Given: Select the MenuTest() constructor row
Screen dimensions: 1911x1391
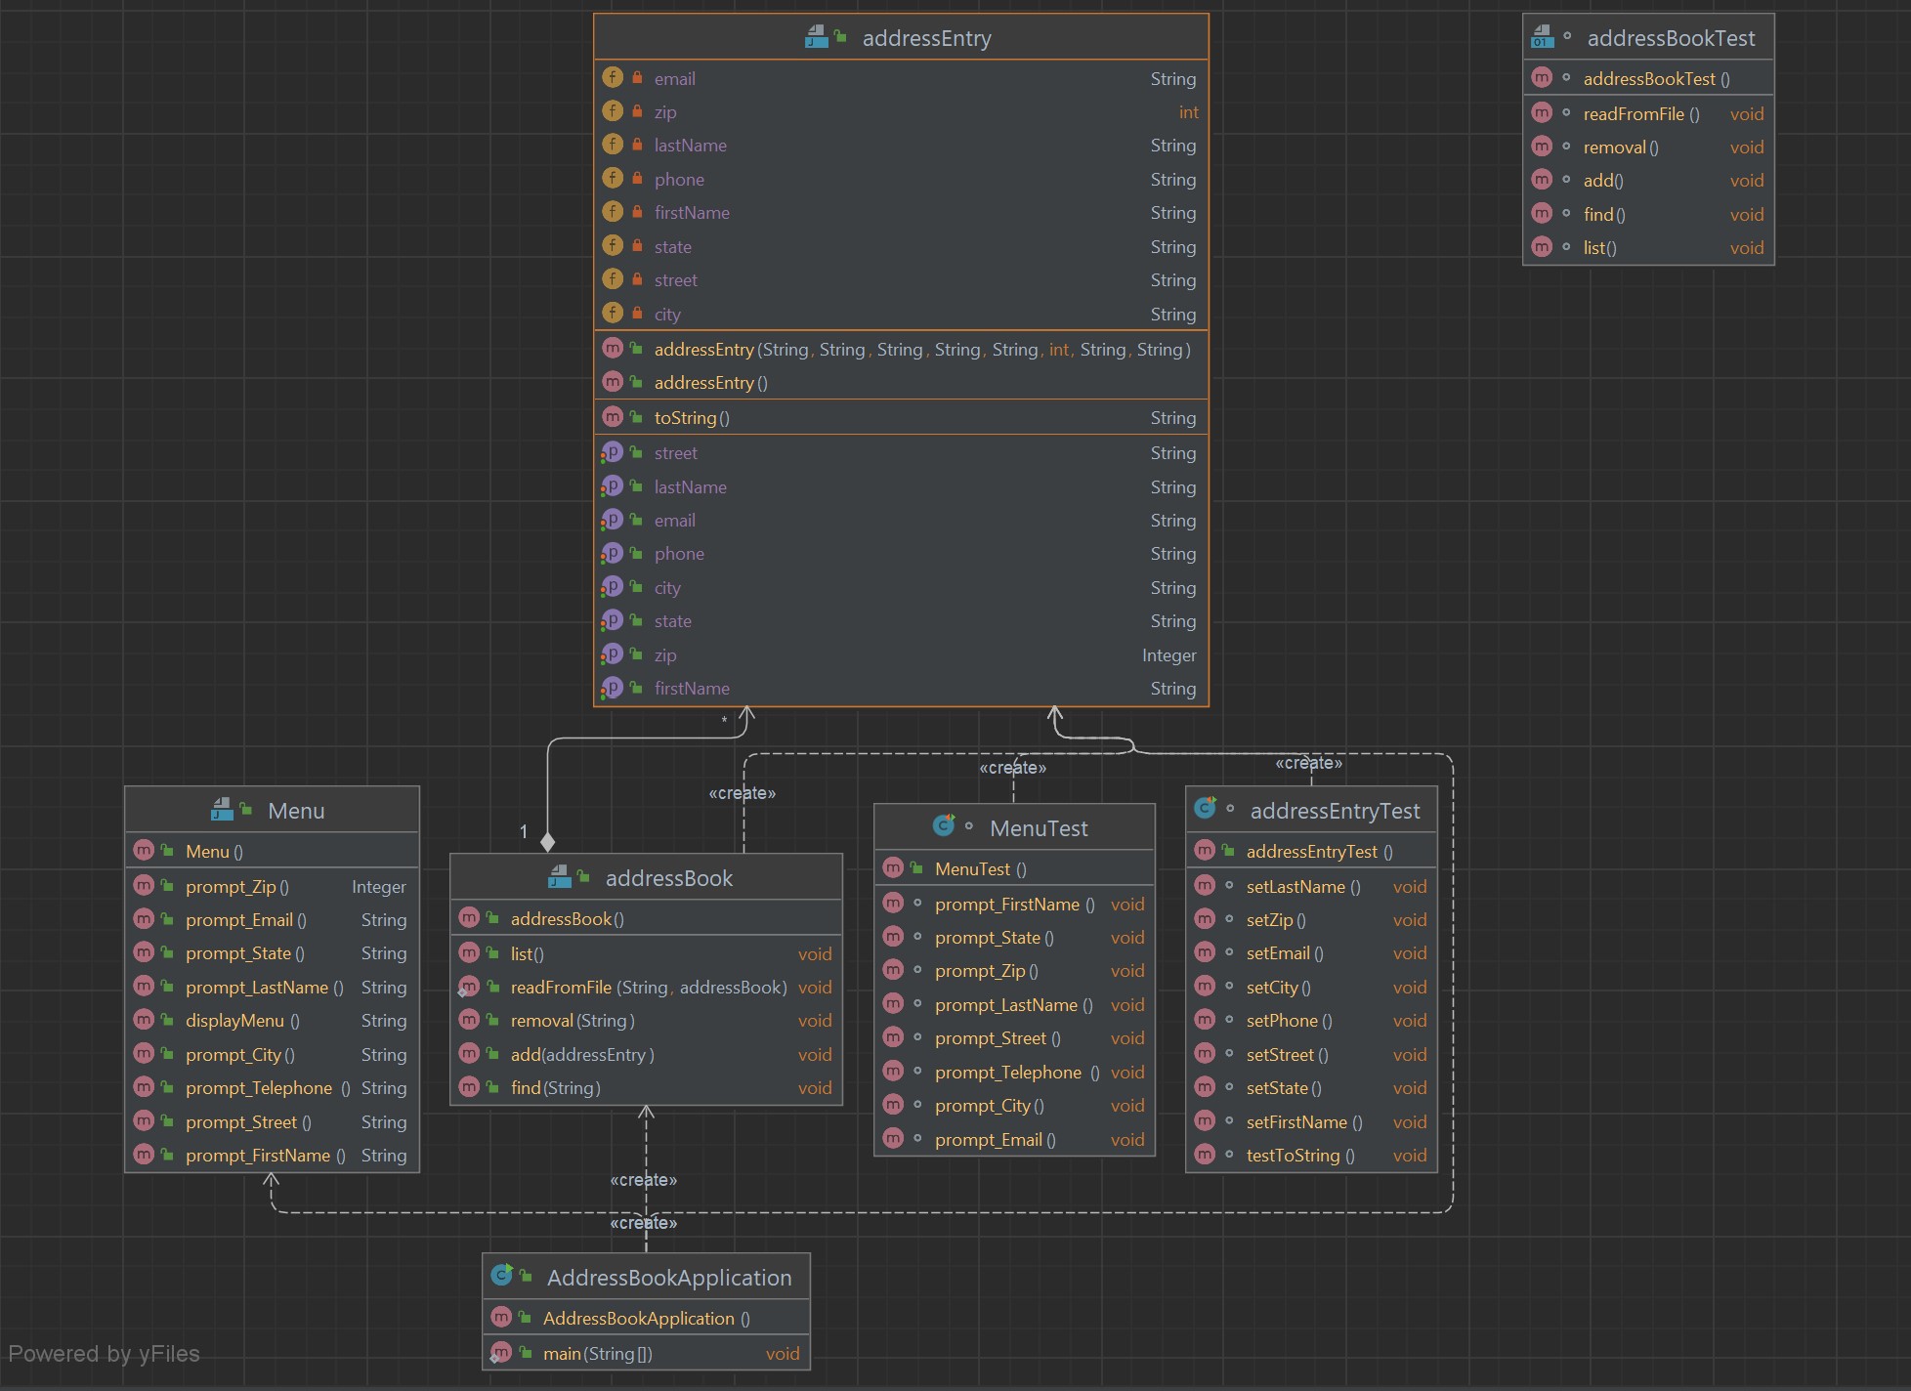Looking at the screenshot, I should [x=1014, y=868].
